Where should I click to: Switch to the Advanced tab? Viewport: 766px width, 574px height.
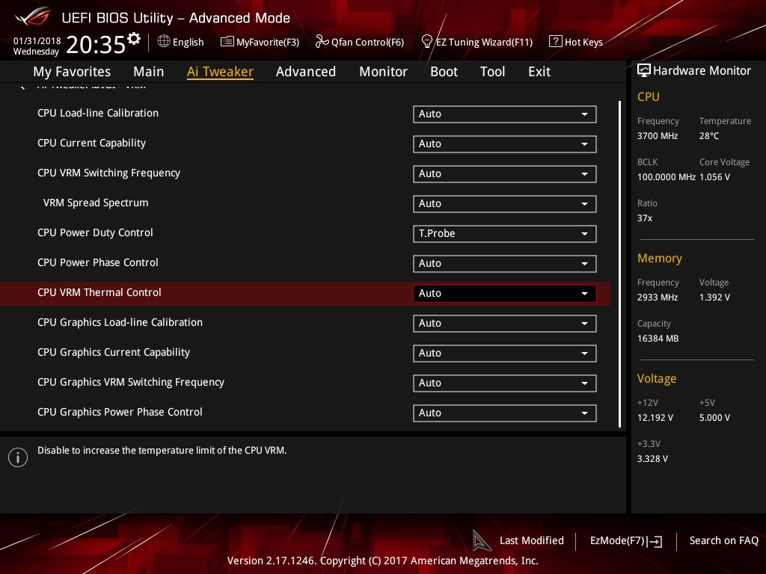[305, 72]
